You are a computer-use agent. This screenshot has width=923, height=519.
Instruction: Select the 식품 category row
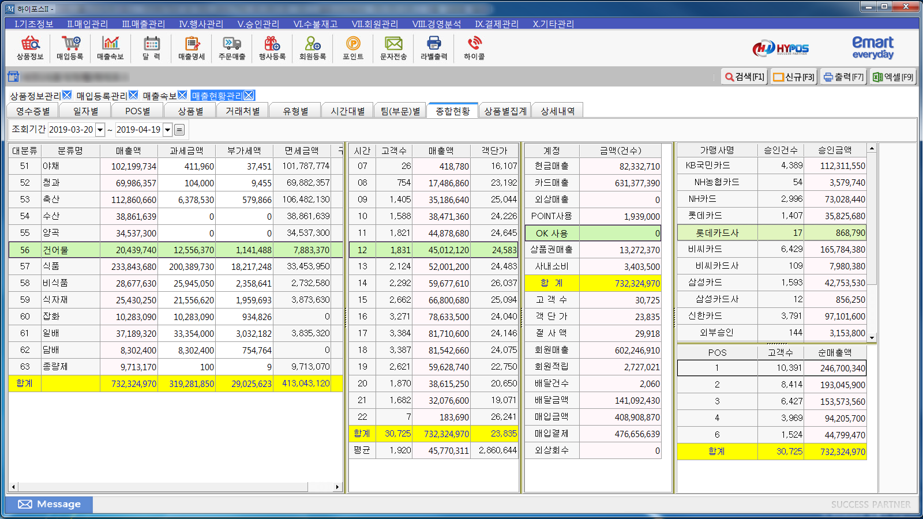point(176,266)
